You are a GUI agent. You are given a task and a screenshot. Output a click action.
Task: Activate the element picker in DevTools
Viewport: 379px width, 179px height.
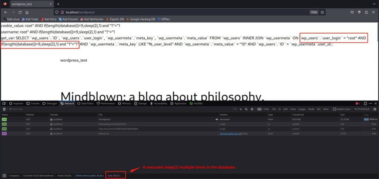click(x=4, y=103)
